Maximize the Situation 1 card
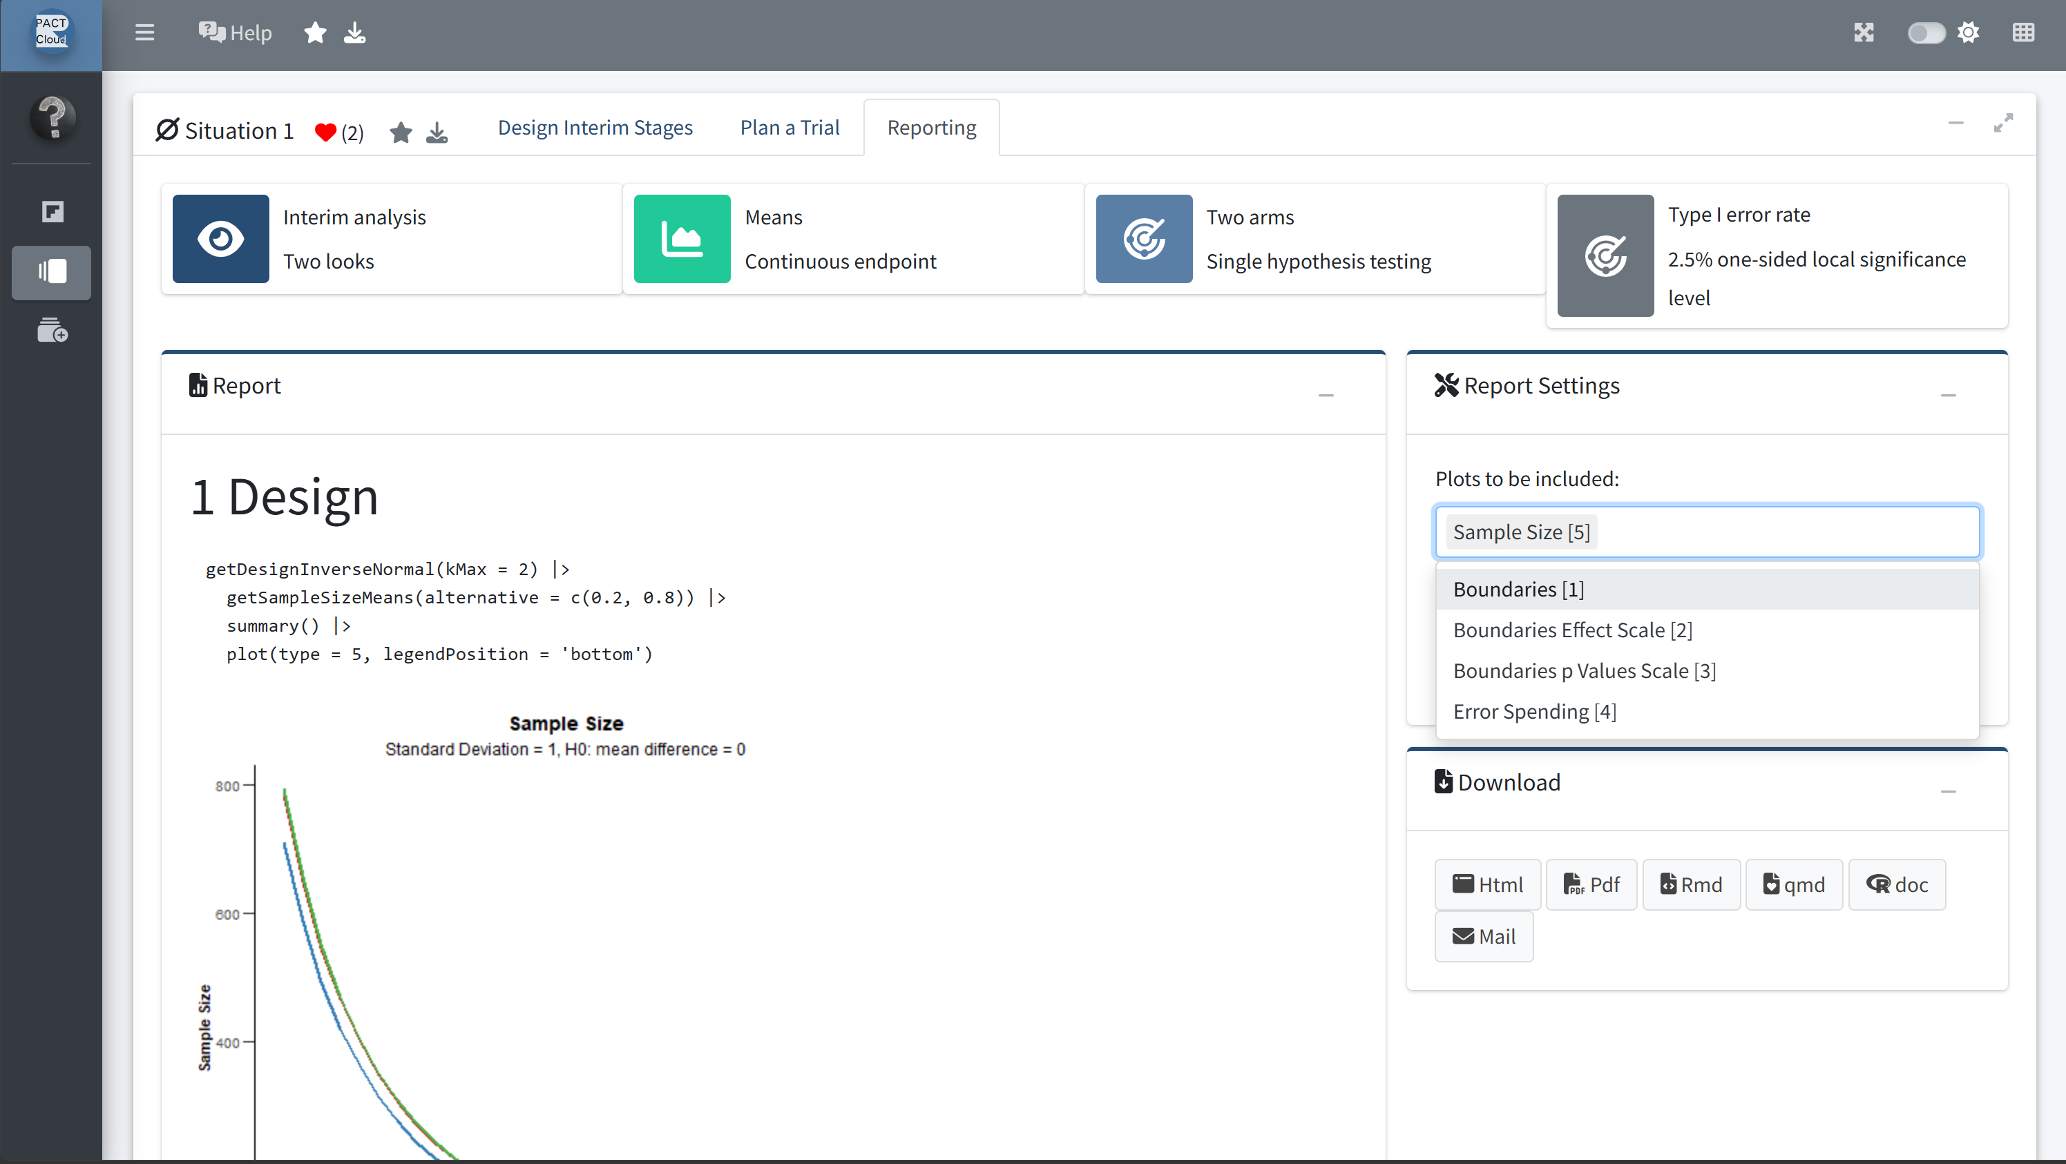This screenshot has height=1164, width=2066. (2003, 123)
